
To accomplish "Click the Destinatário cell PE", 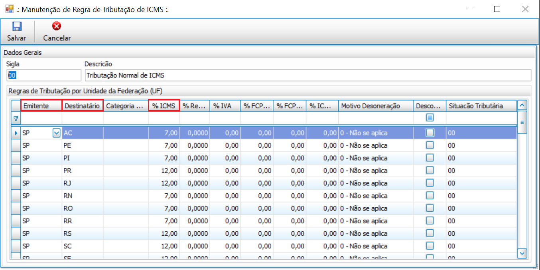I will pyautogui.click(x=83, y=145).
